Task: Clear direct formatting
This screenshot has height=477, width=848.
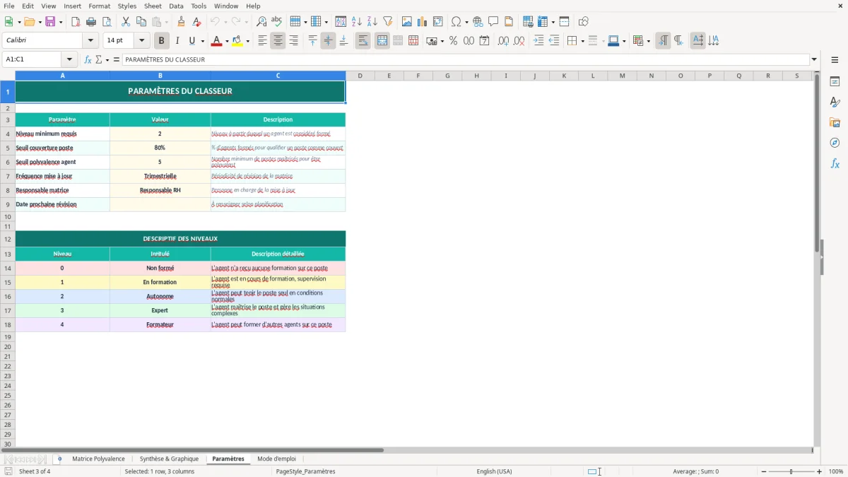Action: pos(196,22)
